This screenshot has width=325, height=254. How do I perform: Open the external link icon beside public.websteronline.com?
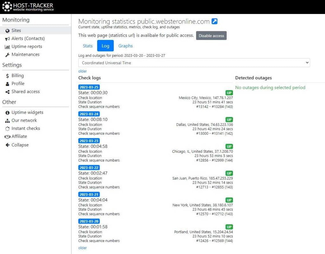point(215,22)
